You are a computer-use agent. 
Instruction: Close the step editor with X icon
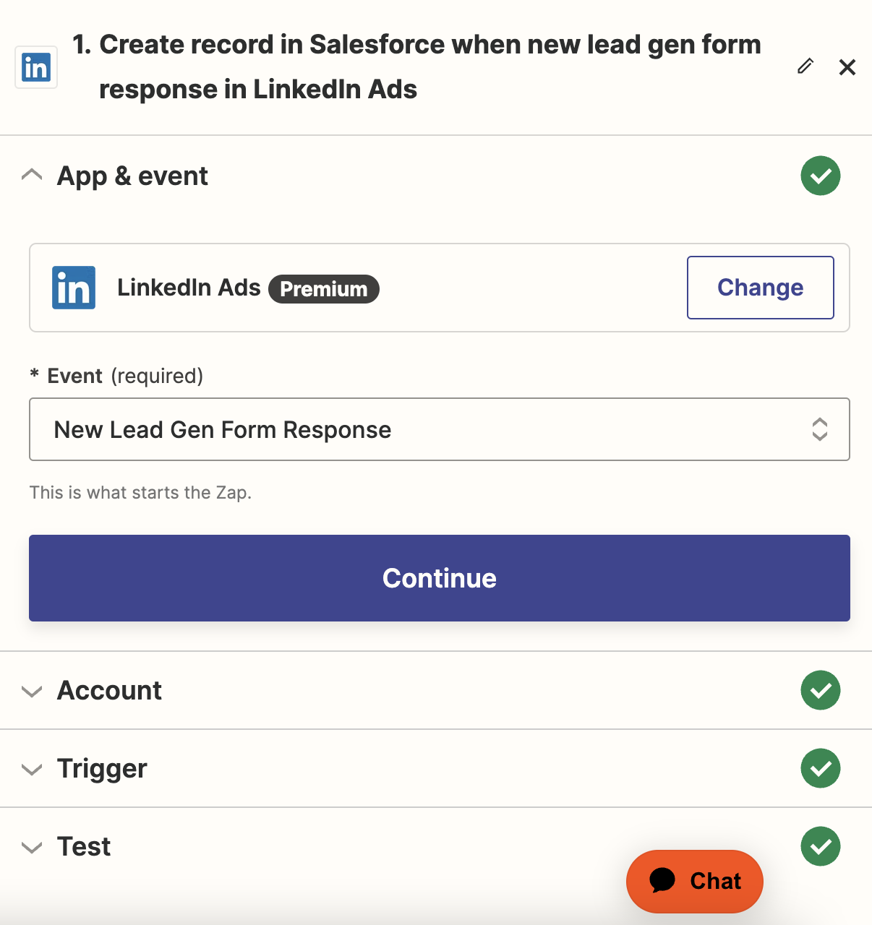pyautogui.click(x=847, y=67)
